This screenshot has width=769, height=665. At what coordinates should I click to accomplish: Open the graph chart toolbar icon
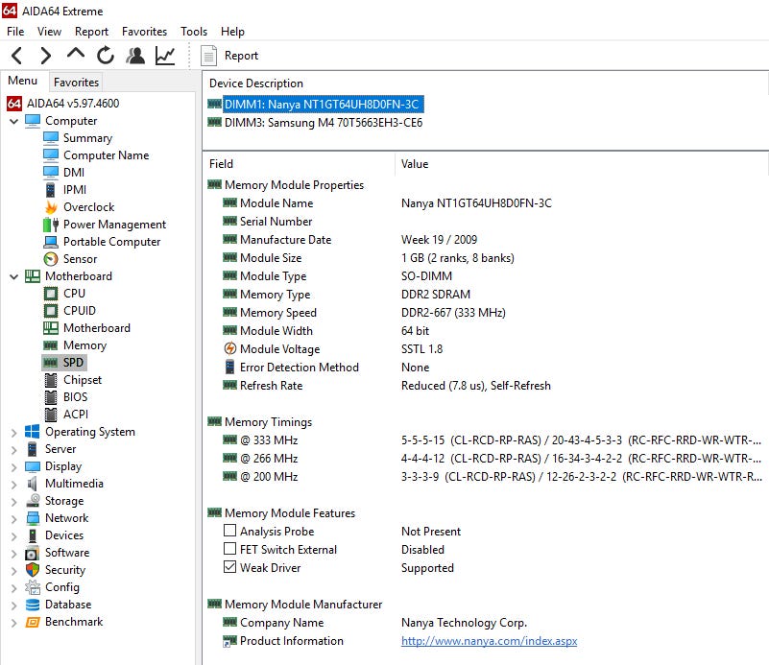165,56
